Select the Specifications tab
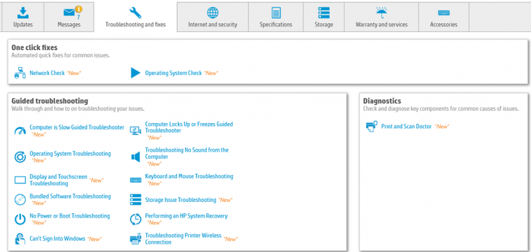The width and height of the screenshot is (531, 252). pyautogui.click(x=276, y=17)
